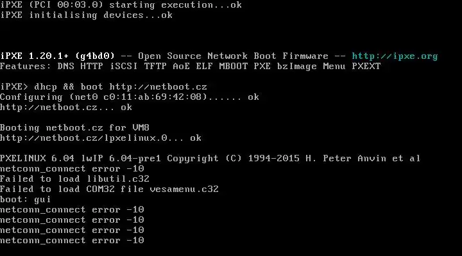The image size is (462, 256).
Task: Click 'Open Source Network Boot Firmware' text
Action: (x=233, y=56)
